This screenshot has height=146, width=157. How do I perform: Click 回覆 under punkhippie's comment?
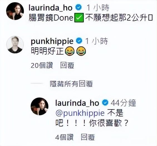[67, 65]
